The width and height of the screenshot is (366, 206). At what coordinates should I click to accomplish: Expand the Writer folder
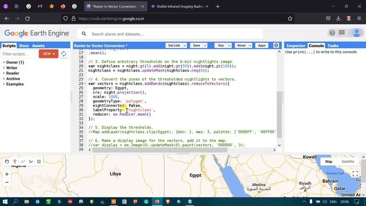(x=4, y=68)
